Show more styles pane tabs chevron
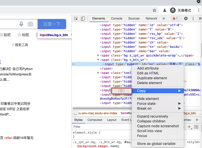 [197, 120]
